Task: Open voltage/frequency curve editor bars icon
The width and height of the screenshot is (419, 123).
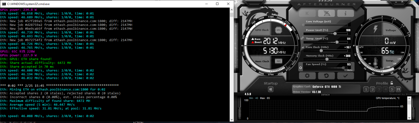Action: 303,47
